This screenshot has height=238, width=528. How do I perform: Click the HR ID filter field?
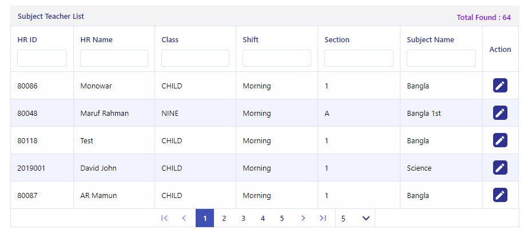pyautogui.click(x=42, y=58)
